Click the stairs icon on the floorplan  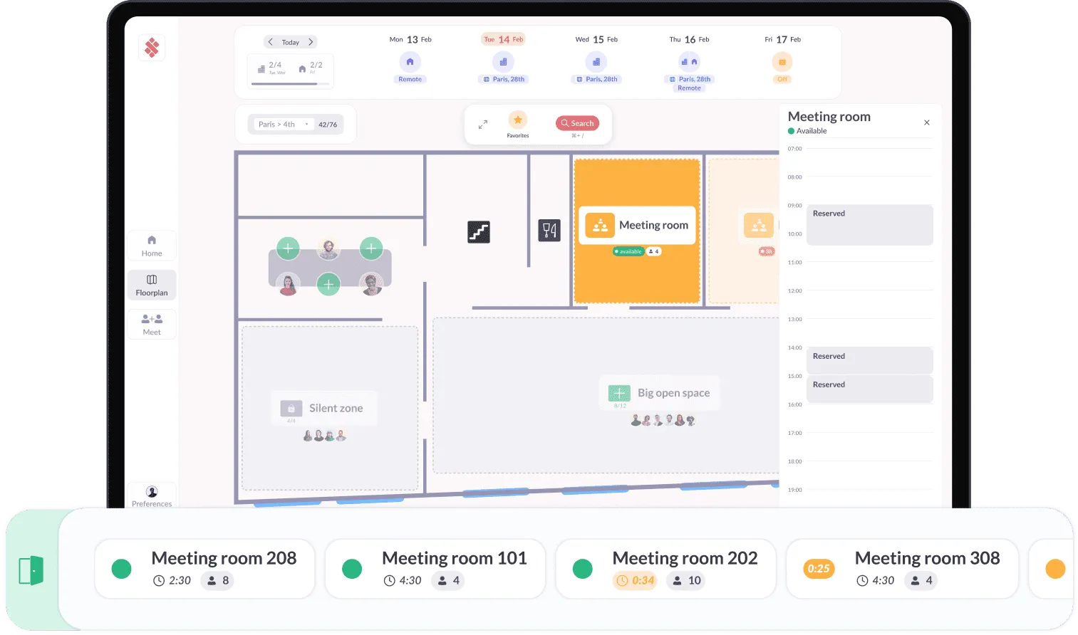pos(479,232)
